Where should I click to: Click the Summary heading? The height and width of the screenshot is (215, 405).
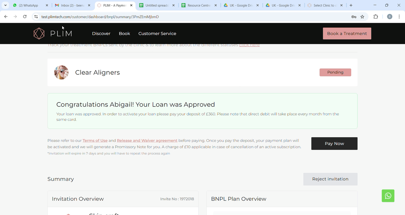pos(60,179)
